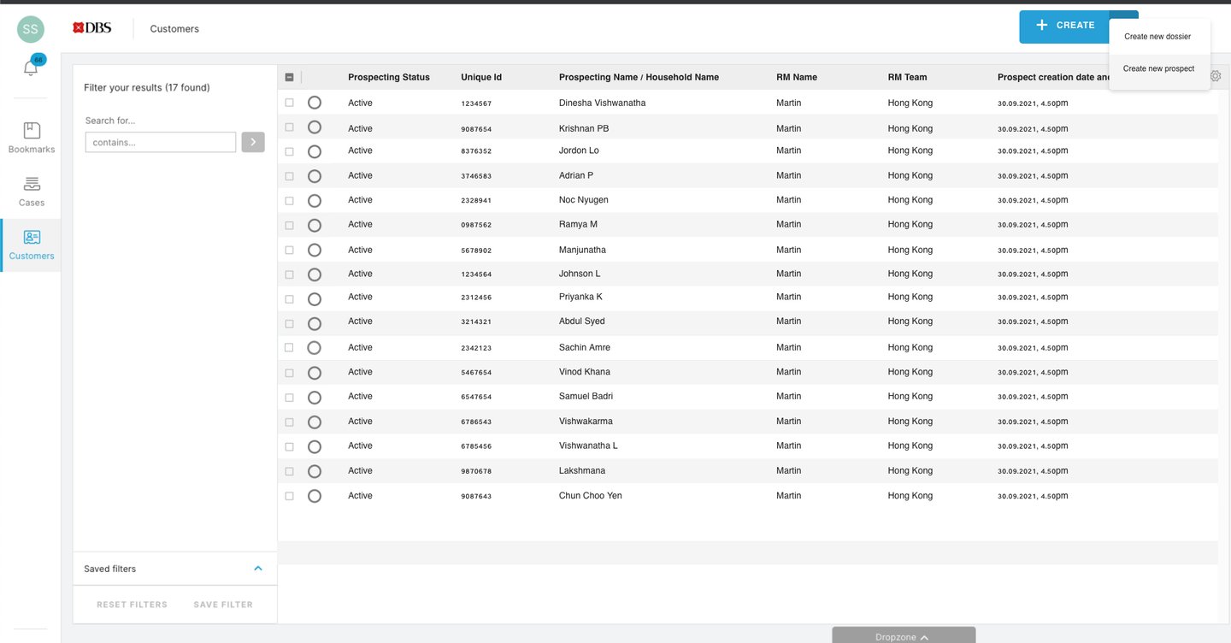Click the DBS logo

92,28
